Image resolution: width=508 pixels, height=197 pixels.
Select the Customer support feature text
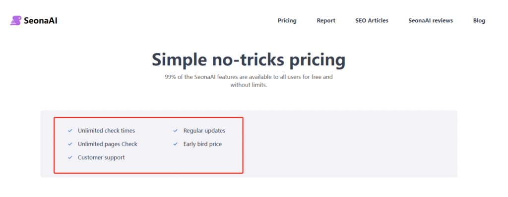[101, 157]
